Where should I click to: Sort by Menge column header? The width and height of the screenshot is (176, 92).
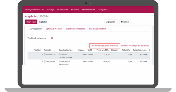81,50
